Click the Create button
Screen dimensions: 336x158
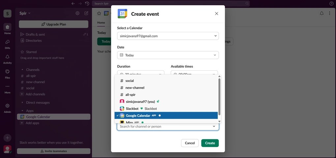[x=210, y=143]
